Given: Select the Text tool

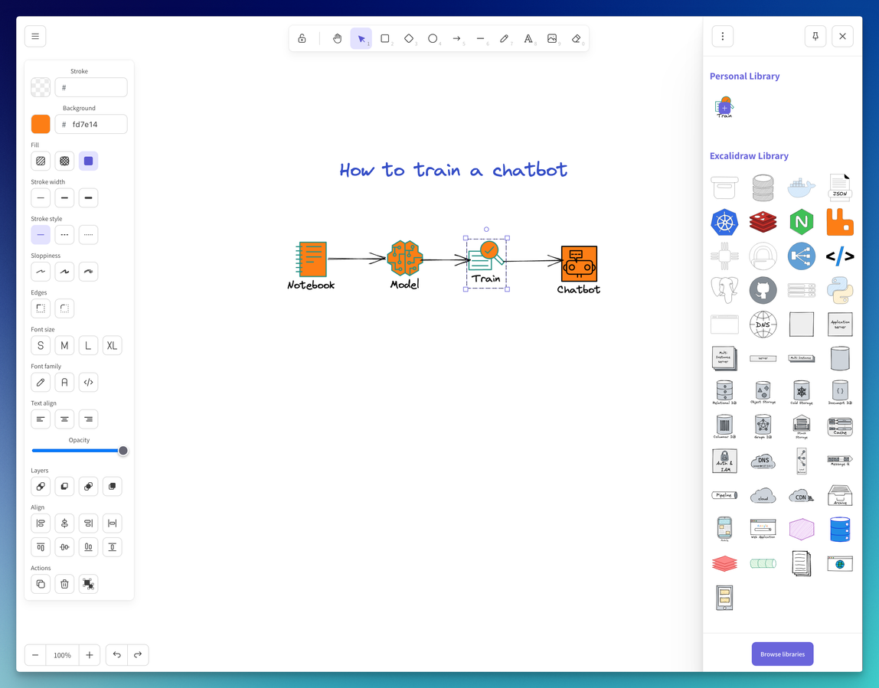Looking at the screenshot, I should pos(528,39).
